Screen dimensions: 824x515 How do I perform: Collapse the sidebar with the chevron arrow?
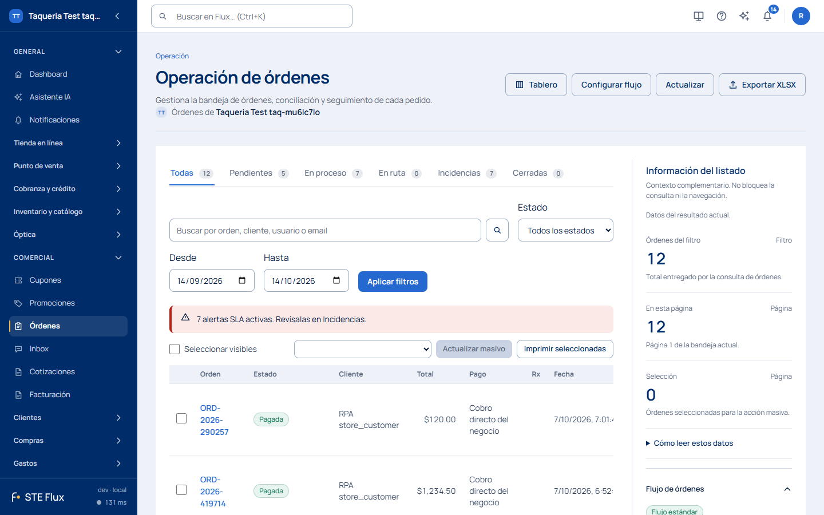coord(117,16)
